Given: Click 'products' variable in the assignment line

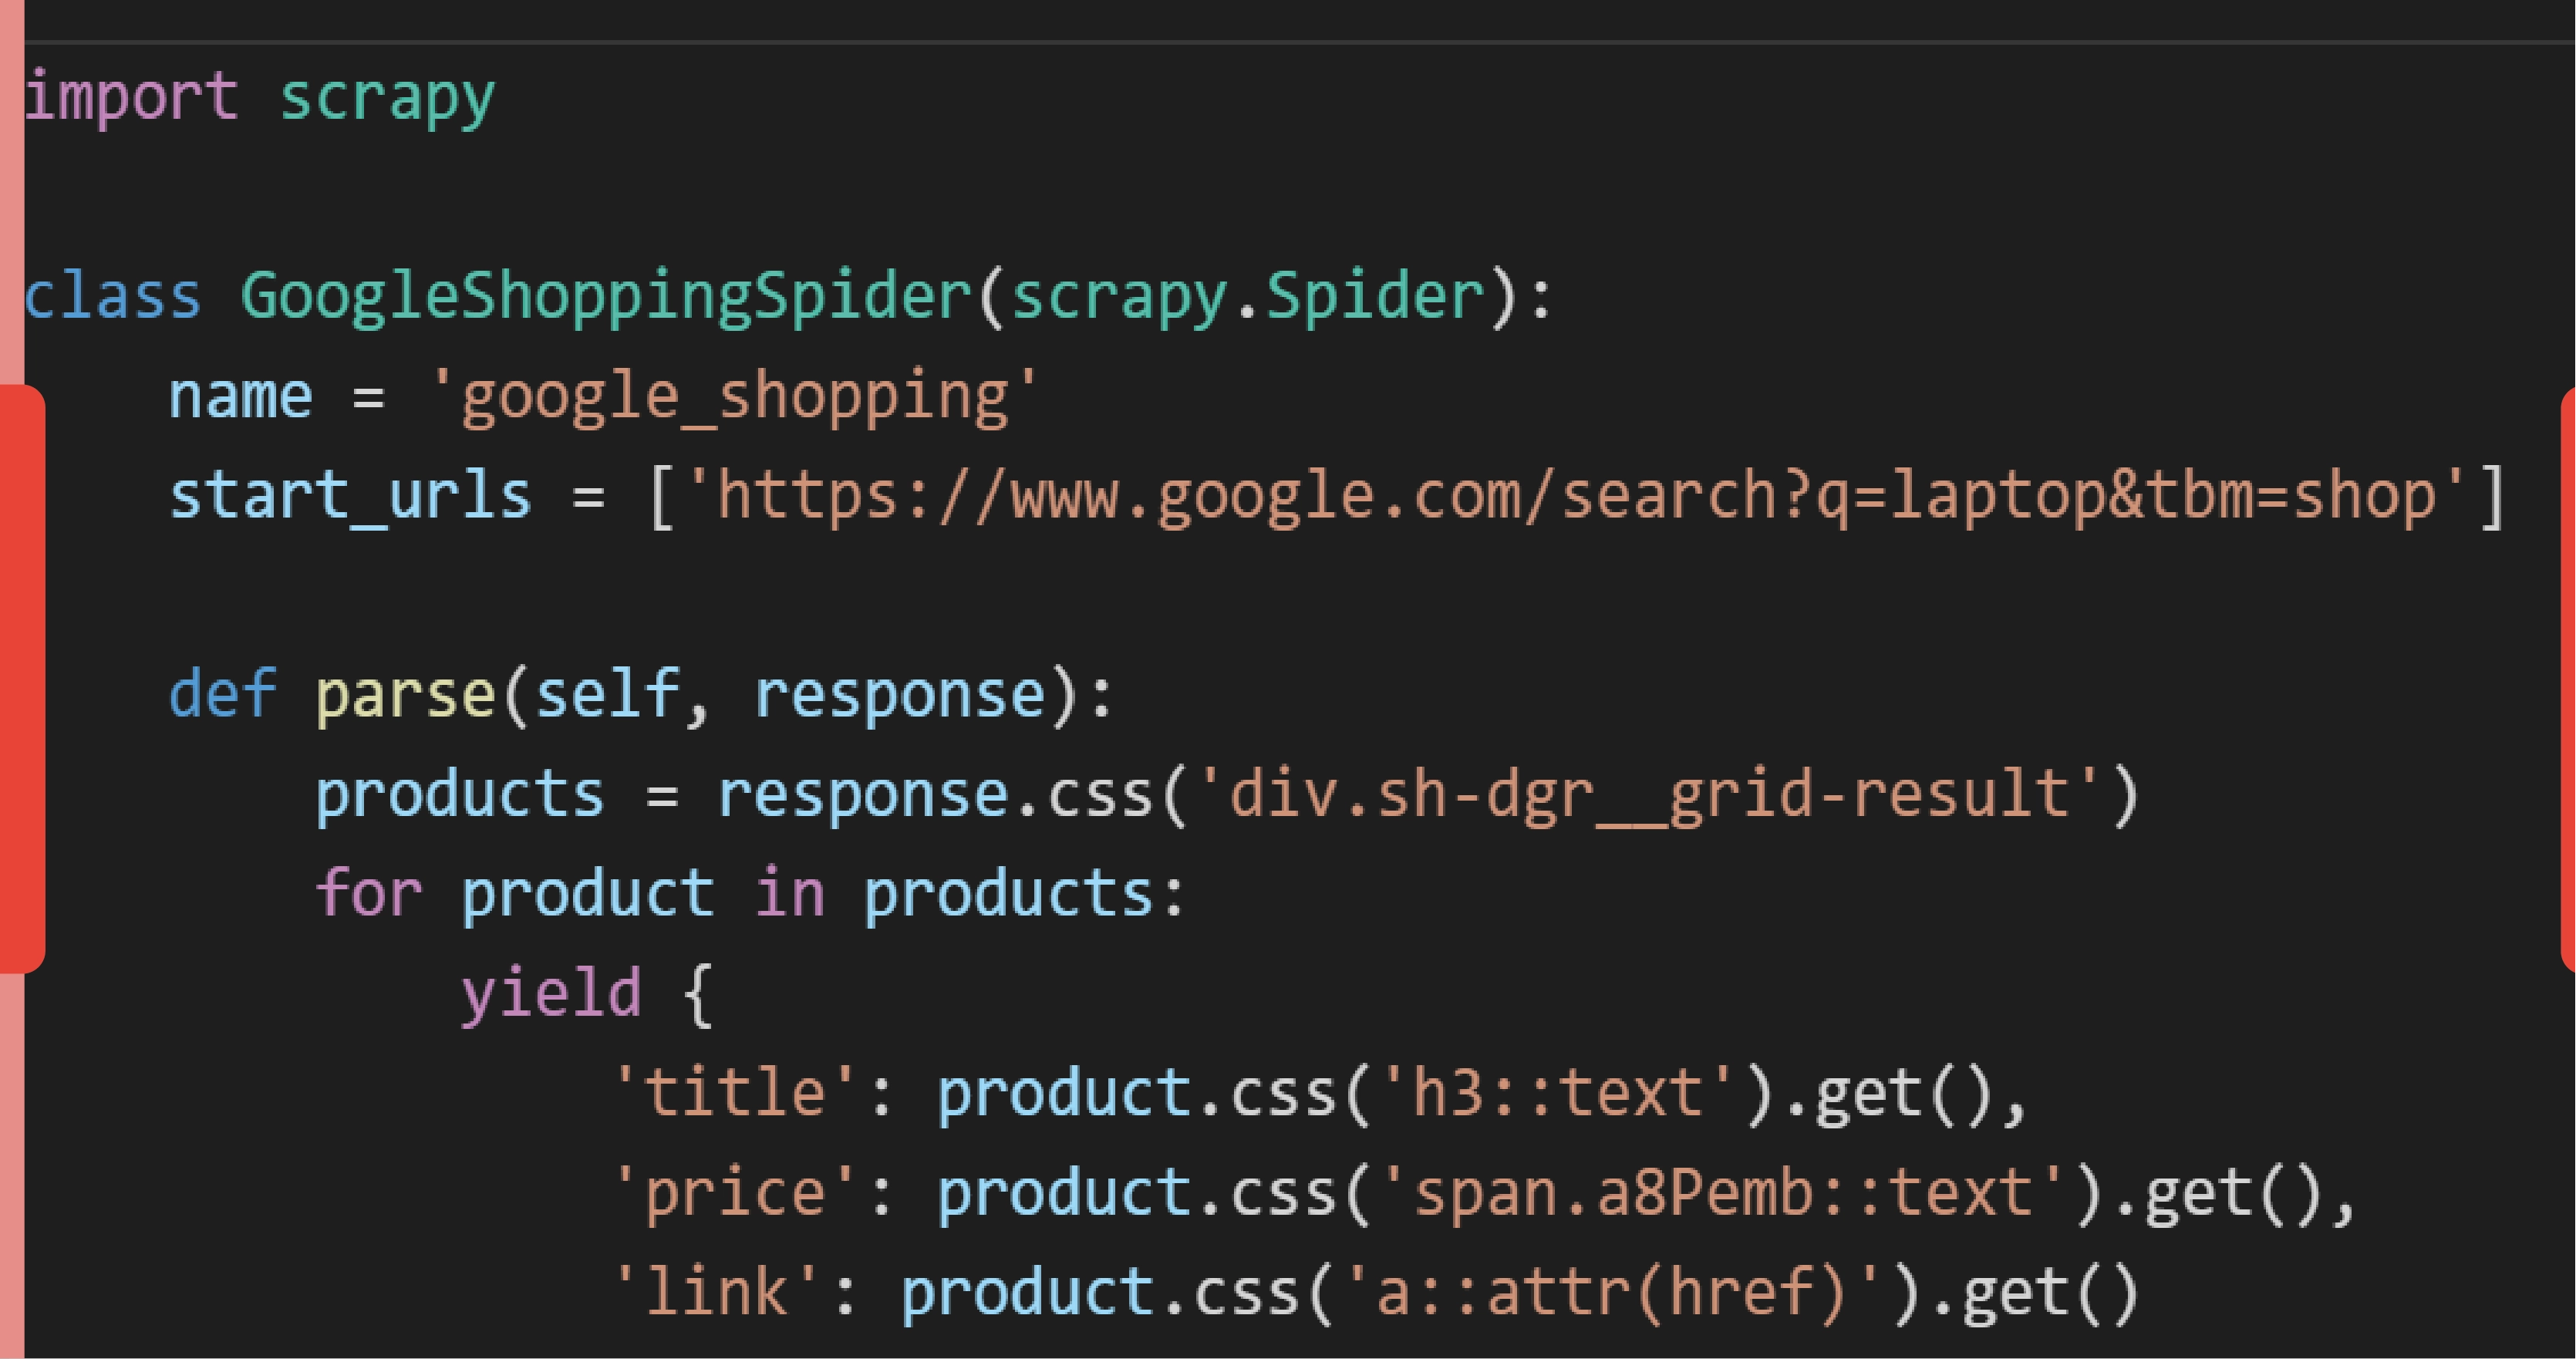Looking at the screenshot, I should (460, 797).
